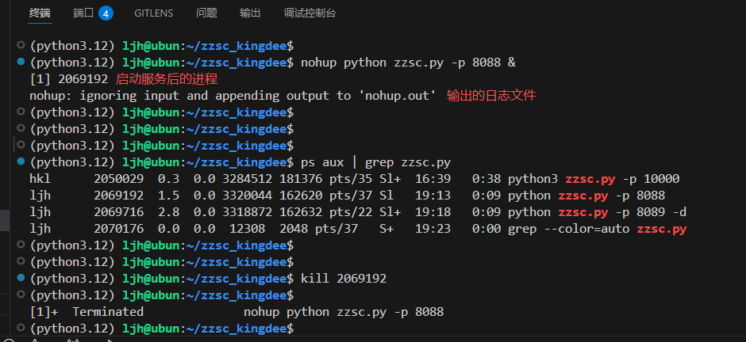Click the [1] 2069192 job output line
Viewport: 746px width, 342px height.
click(x=70, y=79)
